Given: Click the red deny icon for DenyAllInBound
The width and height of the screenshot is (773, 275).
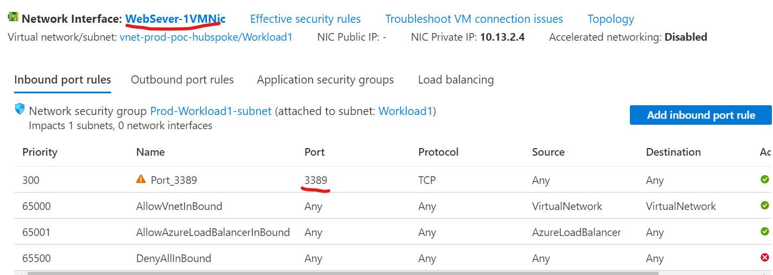Looking at the screenshot, I should (x=765, y=258).
